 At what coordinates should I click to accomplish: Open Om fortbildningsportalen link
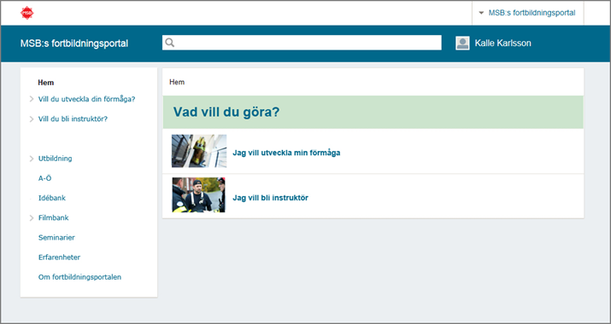(79, 277)
